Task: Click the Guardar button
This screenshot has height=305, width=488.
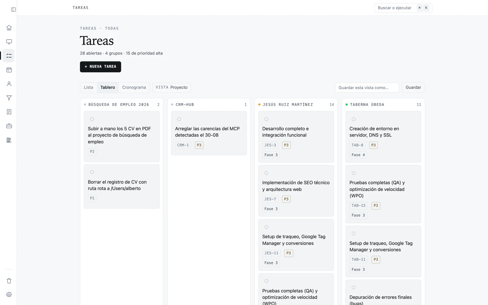Action: click(413, 88)
